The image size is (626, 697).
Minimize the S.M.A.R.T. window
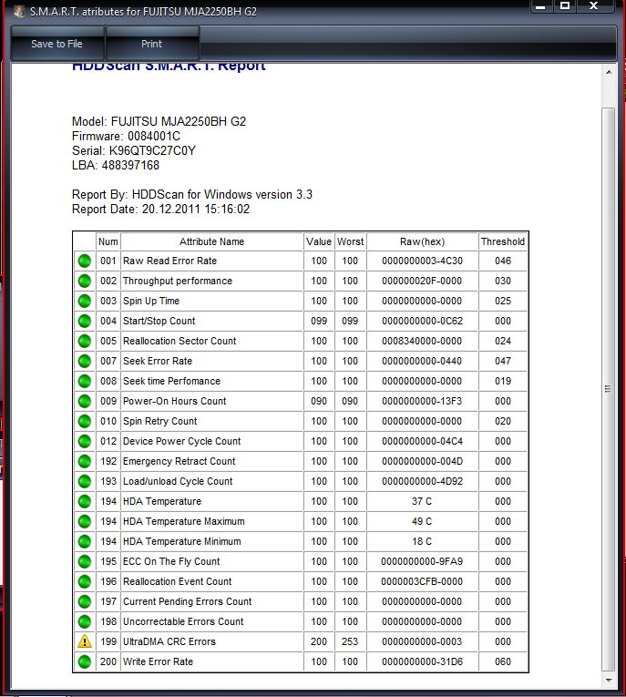541,5
